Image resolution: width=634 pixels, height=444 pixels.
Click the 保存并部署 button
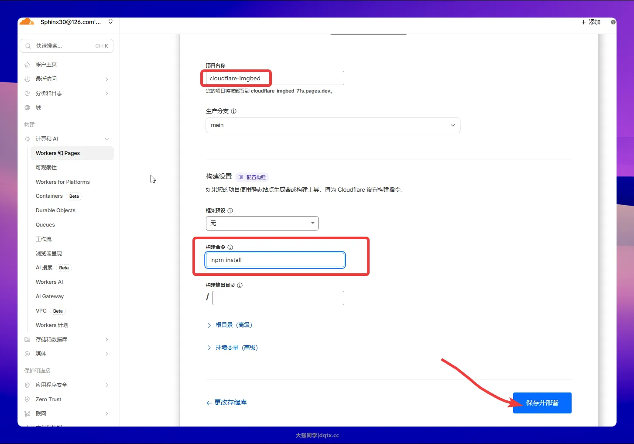(542, 403)
